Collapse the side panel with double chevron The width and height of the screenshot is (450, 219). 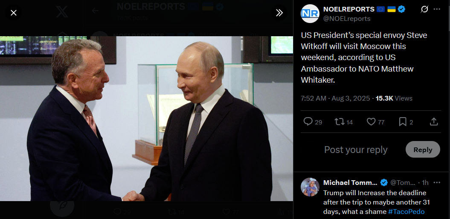(x=279, y=13)
